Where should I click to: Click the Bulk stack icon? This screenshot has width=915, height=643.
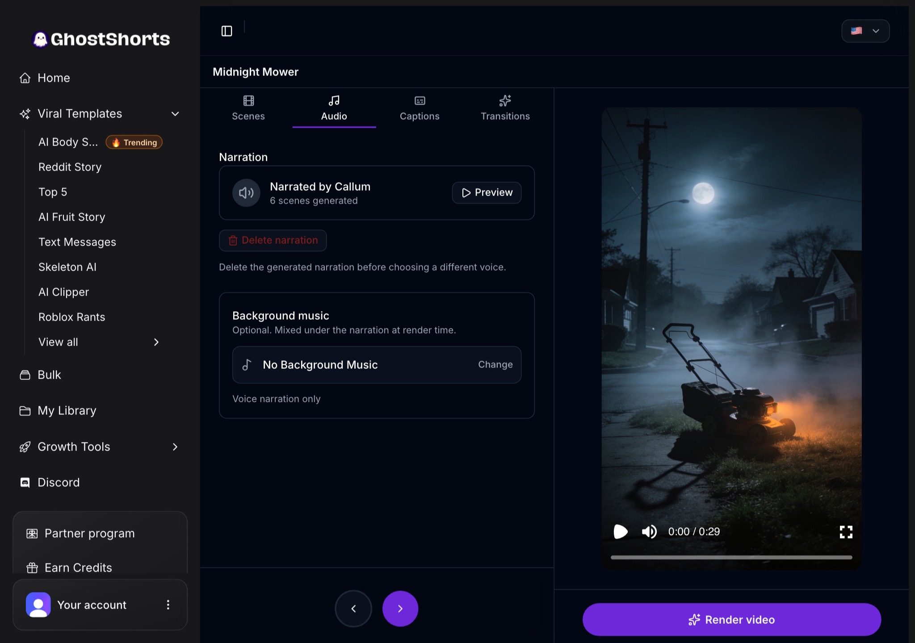coord(25,375)
